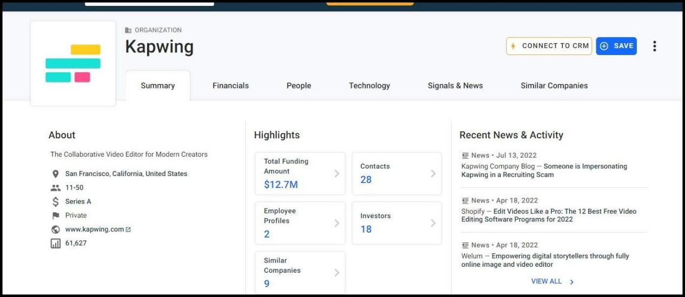Open the three-dot more options menu
The width and height of the screenshot is (685, 297).
(654, 46)
